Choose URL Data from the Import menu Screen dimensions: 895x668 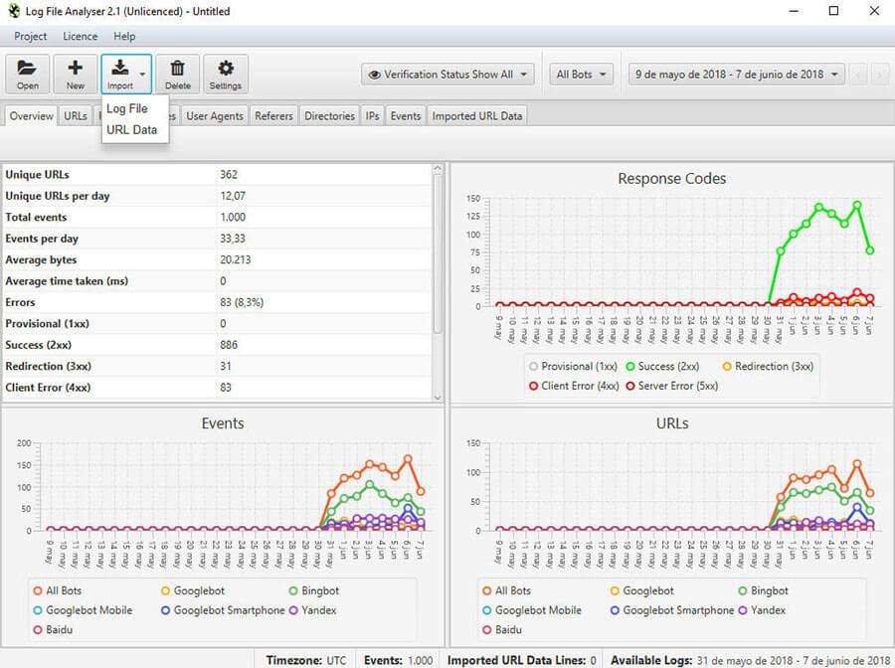(x=132, y=129)
